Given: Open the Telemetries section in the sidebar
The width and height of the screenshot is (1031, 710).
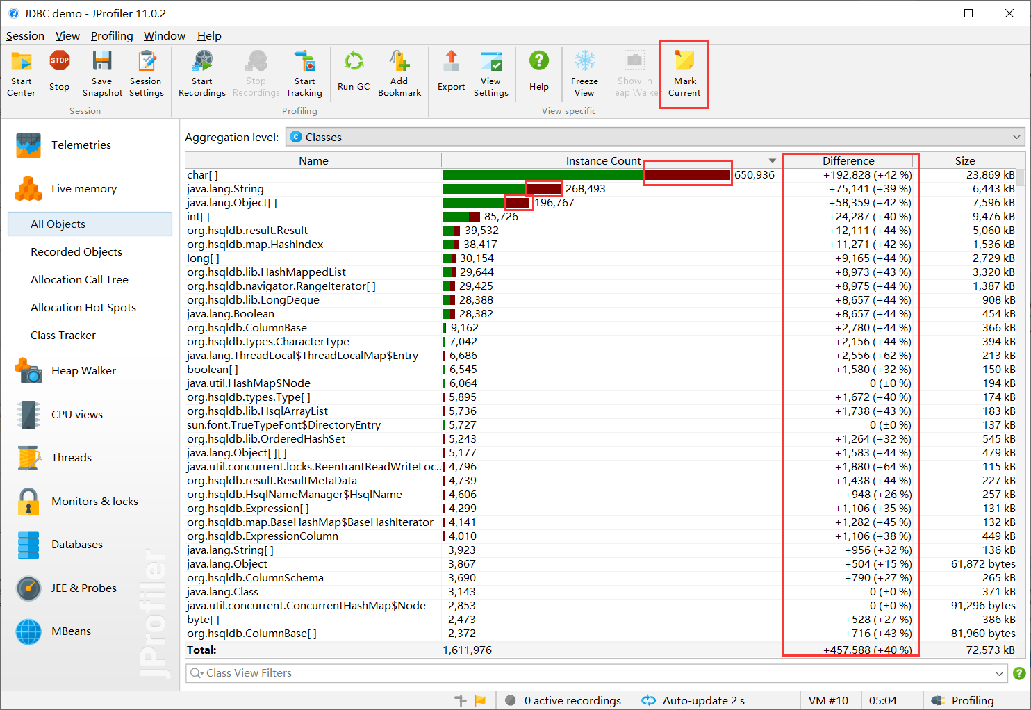Looking at the screenshot, I should (81, 145).
